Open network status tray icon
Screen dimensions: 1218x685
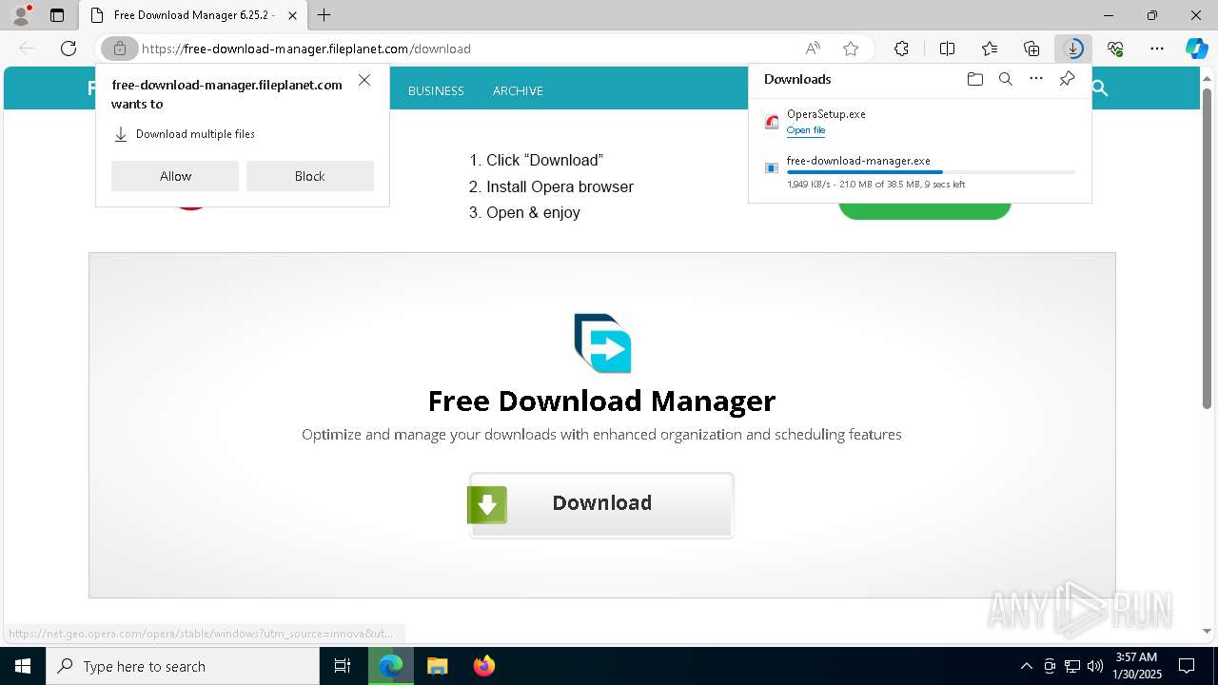click(1071, 666)
